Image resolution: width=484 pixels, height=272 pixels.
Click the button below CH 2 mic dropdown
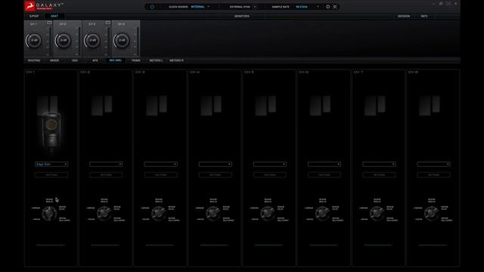tap(106, 175)
